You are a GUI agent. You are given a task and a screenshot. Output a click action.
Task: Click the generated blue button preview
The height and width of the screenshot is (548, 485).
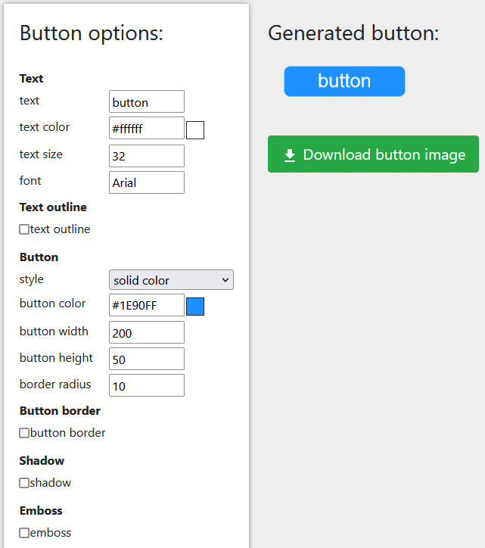344,81
